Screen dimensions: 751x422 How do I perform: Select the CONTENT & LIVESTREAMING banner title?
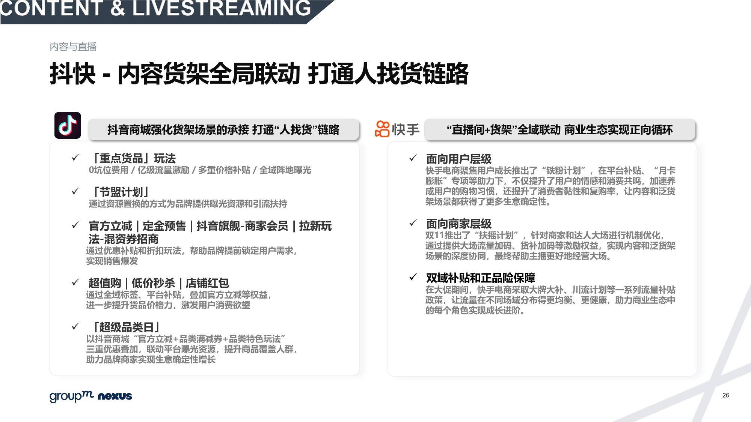tap(155, 8)
